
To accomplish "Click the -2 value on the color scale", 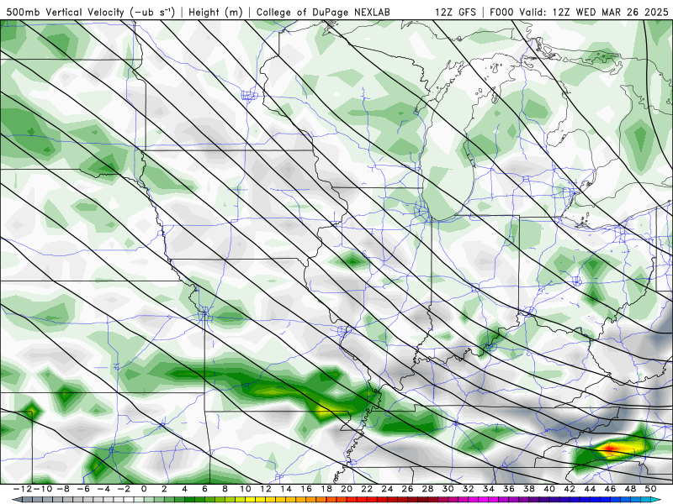I will point(124,489).
